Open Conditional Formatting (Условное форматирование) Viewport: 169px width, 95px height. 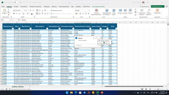click(96, 12)
